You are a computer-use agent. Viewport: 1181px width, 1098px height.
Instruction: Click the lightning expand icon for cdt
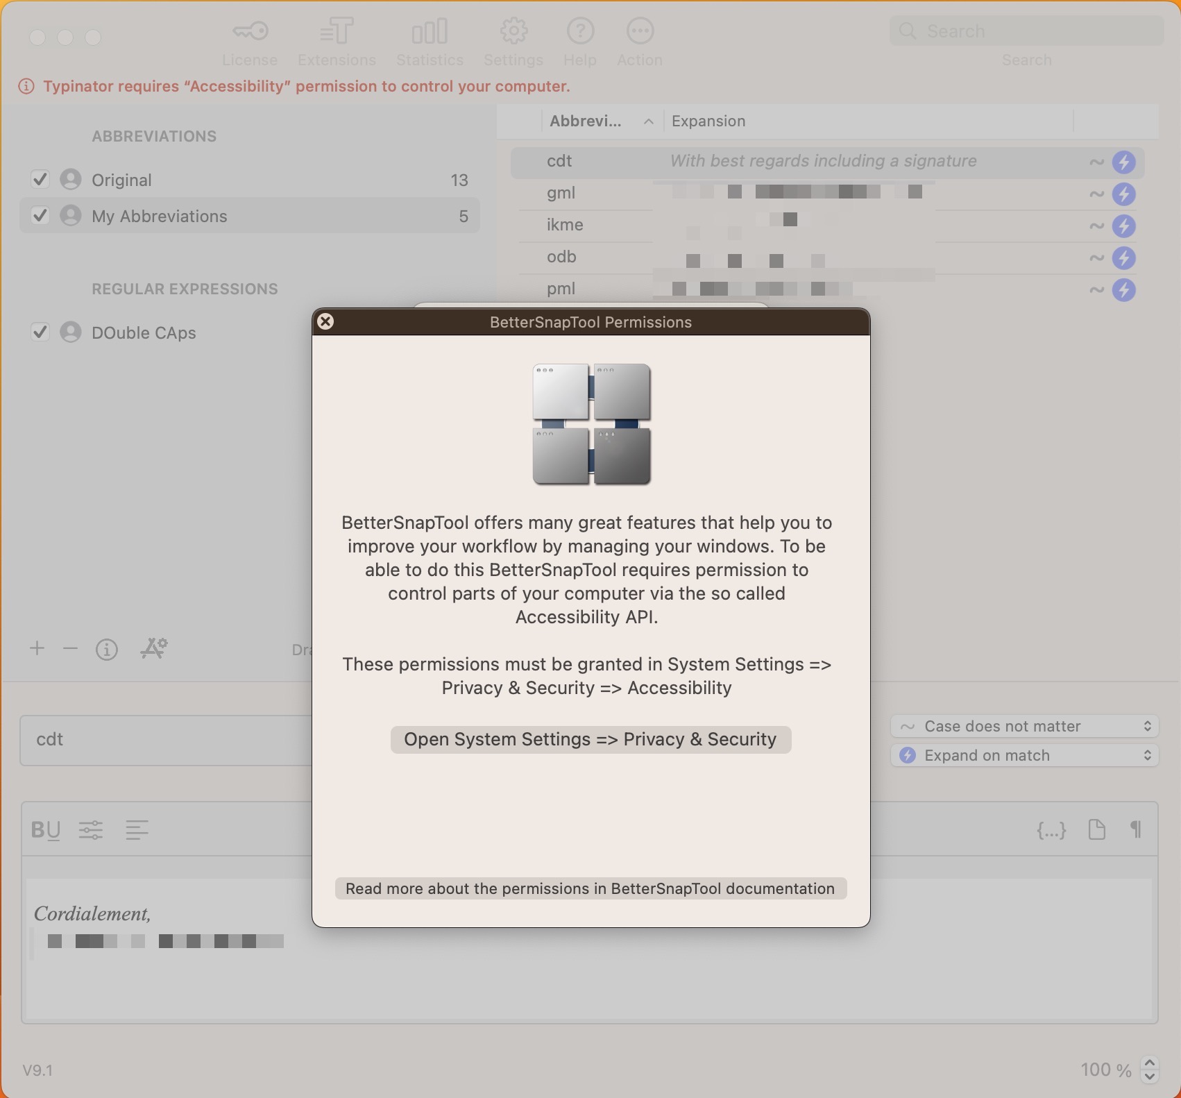pos(1124,162)
